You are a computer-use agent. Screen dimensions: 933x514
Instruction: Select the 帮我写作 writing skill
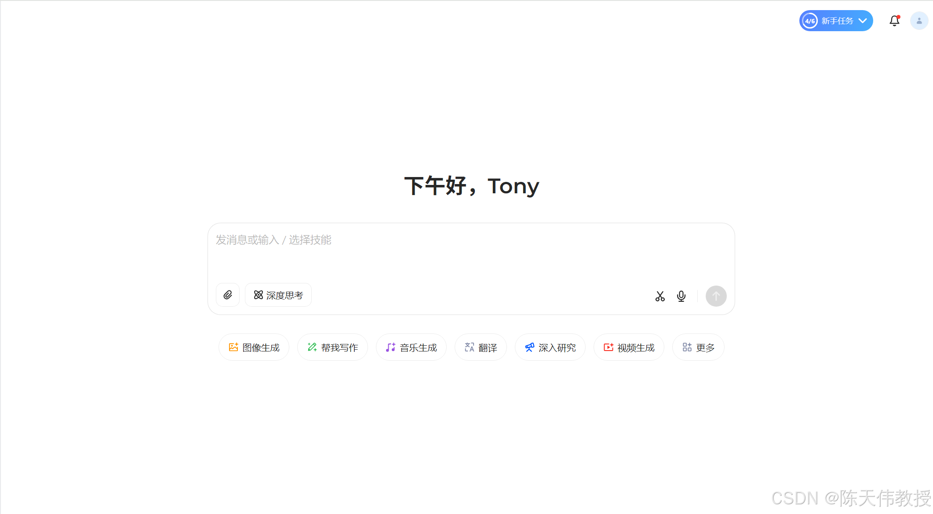coord(332,347)
